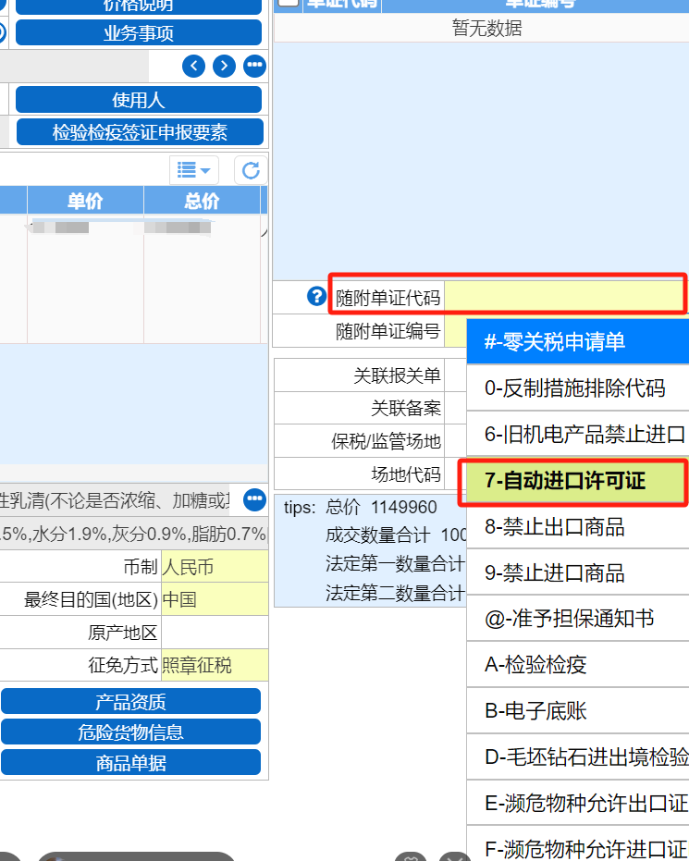Click the next arrow icon in pager

tap(224, 66)
